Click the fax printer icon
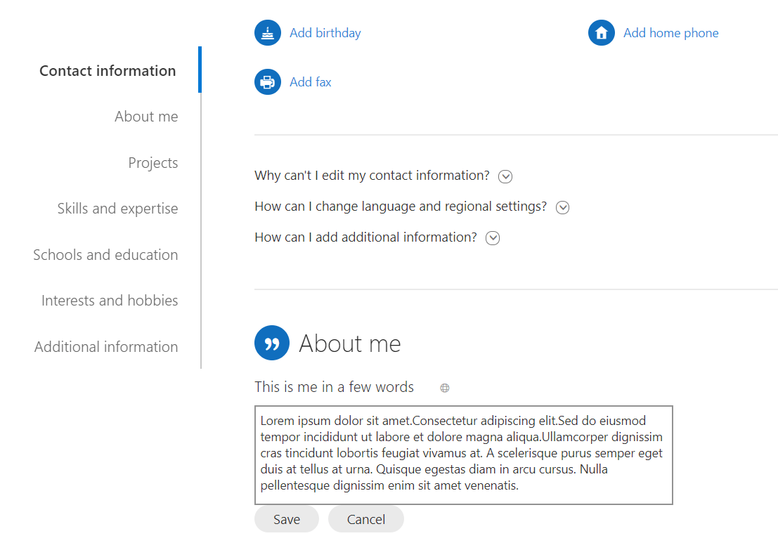The height and width of the screenshot is (550, 778). pos(268,81)
